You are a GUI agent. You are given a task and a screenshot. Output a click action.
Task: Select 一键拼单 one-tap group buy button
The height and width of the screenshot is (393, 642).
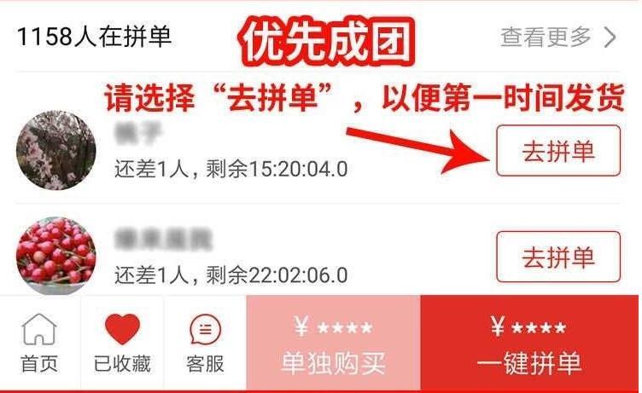[529, 343]
